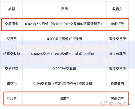Screen dimensions: 135x109
Task: Click the 0.1%交易值 stamp duty cell
Action: pos(63,84)
